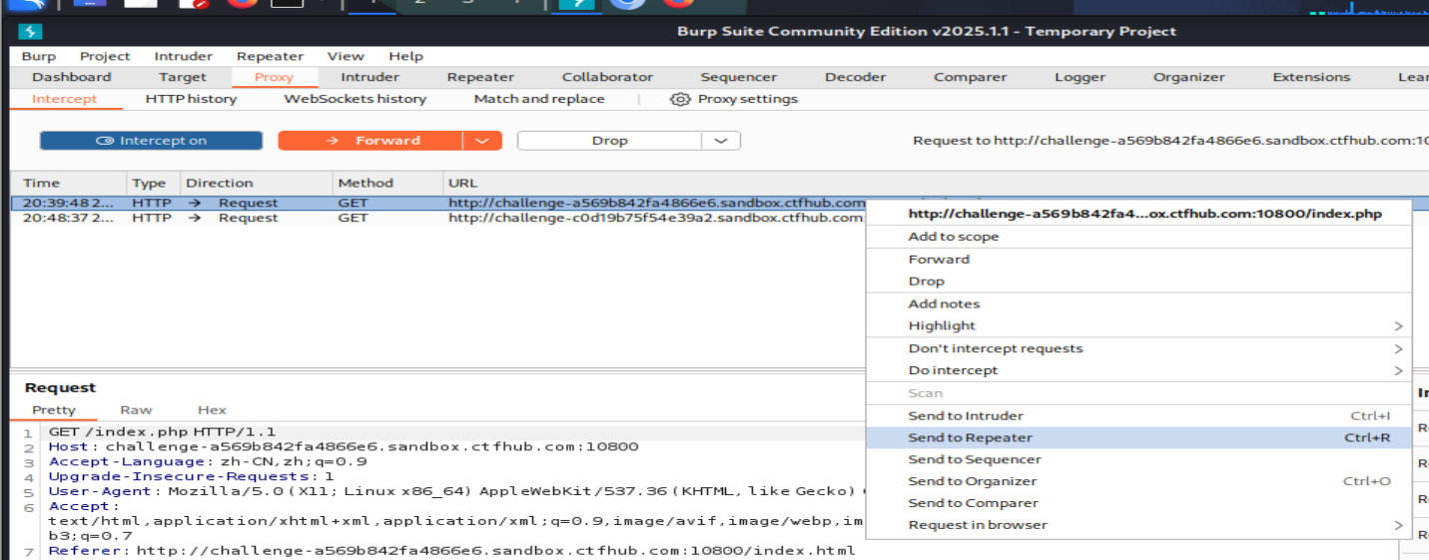The image size is (1429, 560).
Task: Click the terminal icon in the taskbar
Action: pos(288,3)
